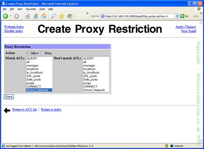This screenshot has width=204, height=149.
Task: Select QUERY in Match ACLs list
Action: [x=39, y=58]
